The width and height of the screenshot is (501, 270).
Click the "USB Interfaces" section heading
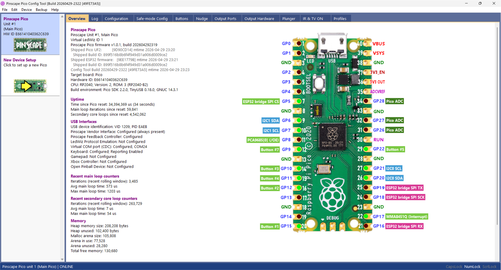point(84,122)
